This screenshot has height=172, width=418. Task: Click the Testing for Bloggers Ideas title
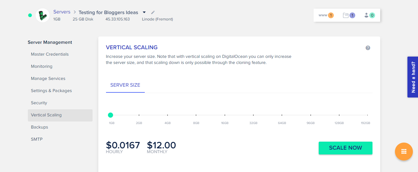[x=108, y=12]
